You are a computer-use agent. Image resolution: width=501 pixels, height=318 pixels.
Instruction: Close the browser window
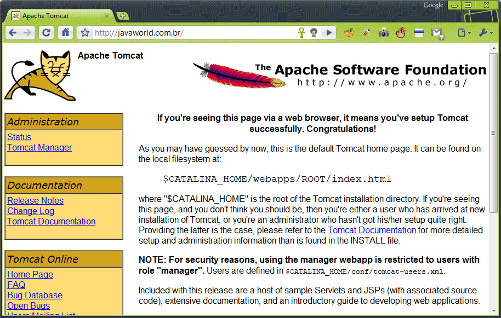[x=486, y=5]
